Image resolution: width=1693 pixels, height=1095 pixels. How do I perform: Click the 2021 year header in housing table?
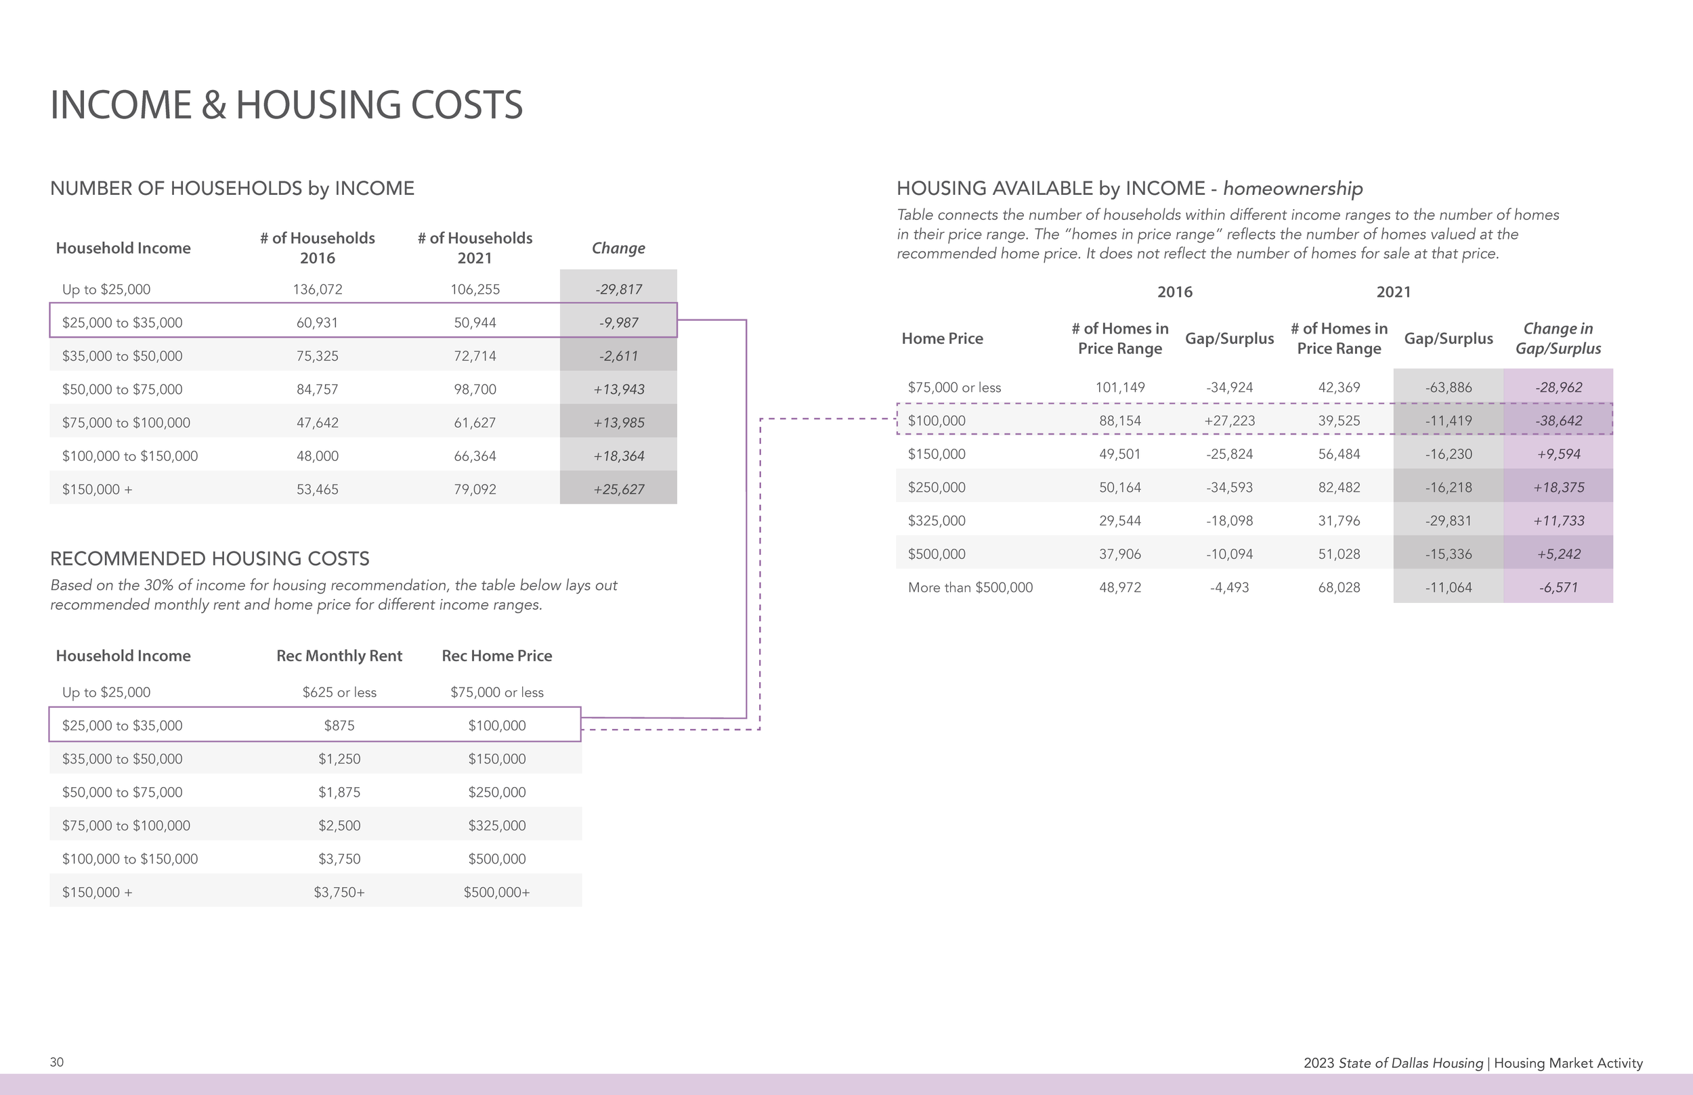1394,292
